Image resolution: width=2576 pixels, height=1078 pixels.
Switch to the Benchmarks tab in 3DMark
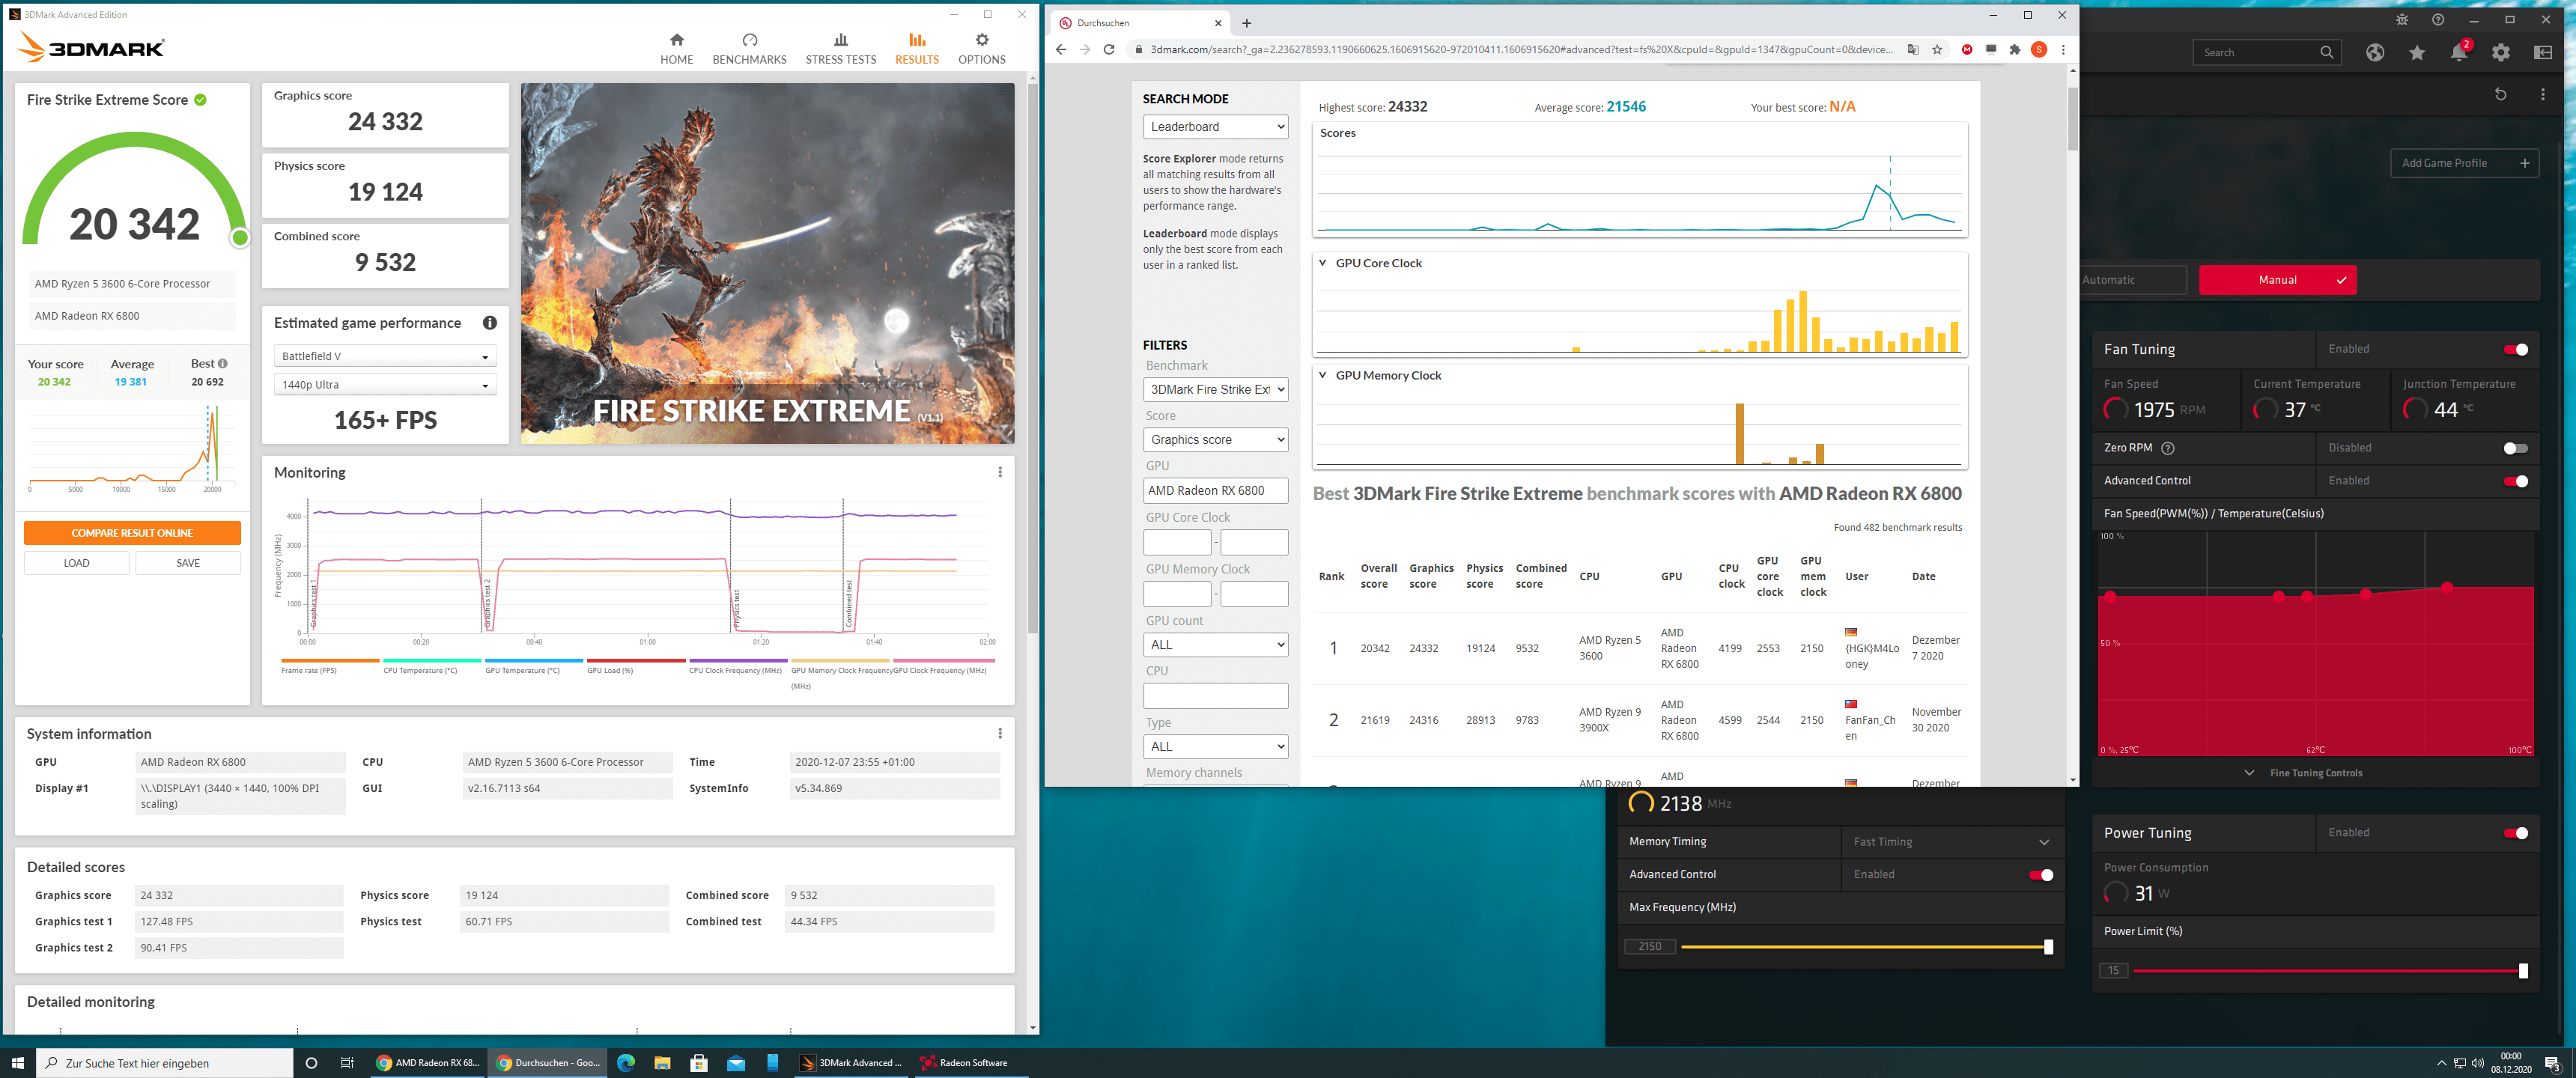(749, 47)
